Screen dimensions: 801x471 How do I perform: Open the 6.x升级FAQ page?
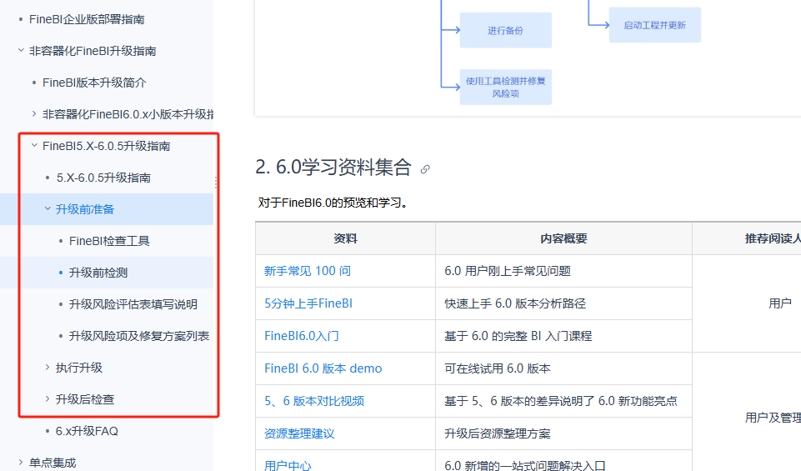[x=87, y=431]
